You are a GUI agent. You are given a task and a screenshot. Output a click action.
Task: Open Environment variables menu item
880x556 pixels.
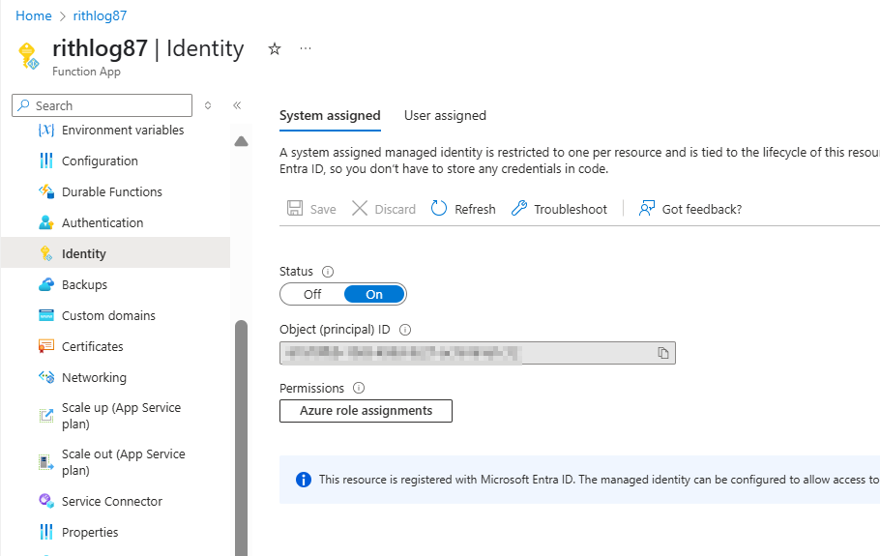[116, 131]
